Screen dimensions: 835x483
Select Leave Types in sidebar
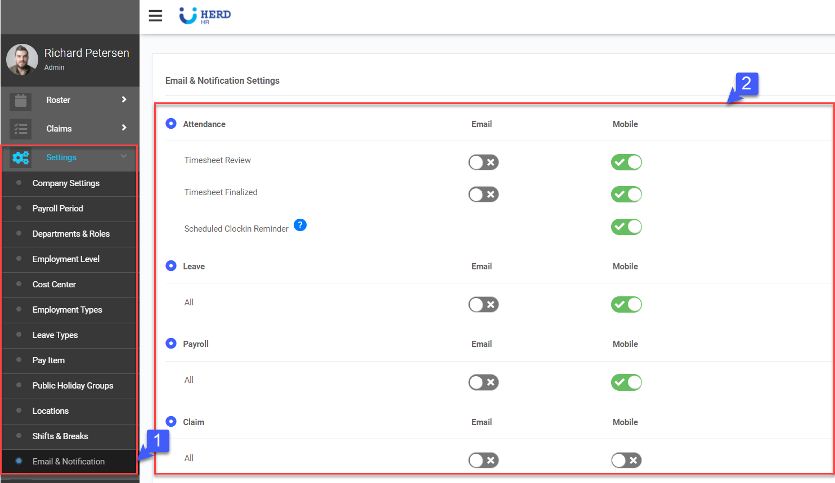[x=55, y=335]
